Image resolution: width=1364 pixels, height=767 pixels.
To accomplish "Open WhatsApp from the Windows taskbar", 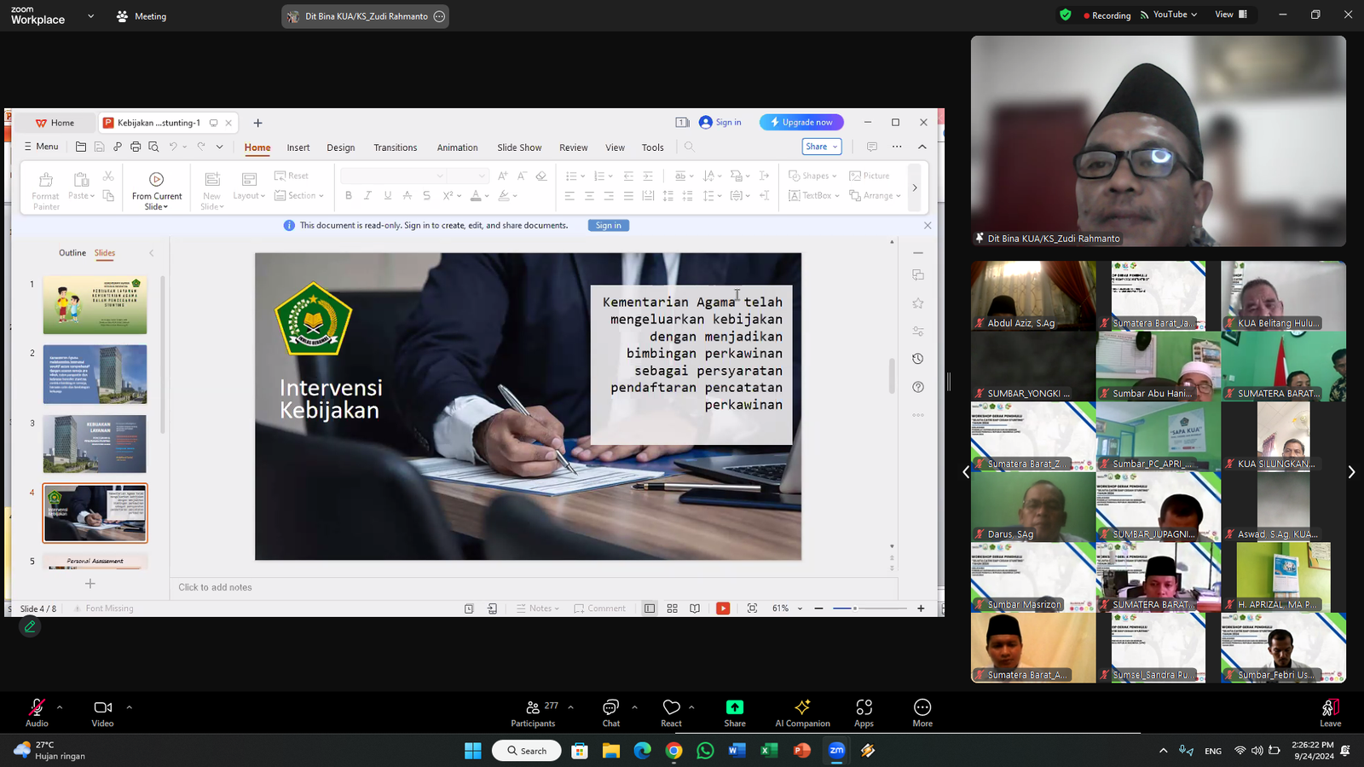I will (x=705, y=751).
